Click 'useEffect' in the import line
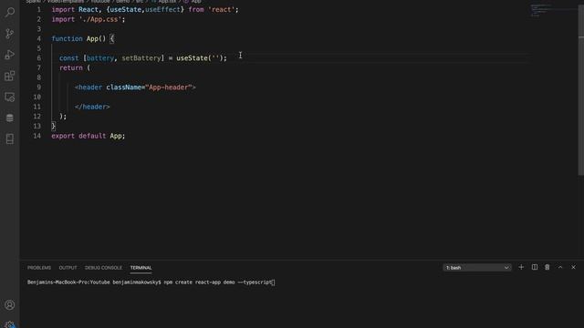 point(162,9)
